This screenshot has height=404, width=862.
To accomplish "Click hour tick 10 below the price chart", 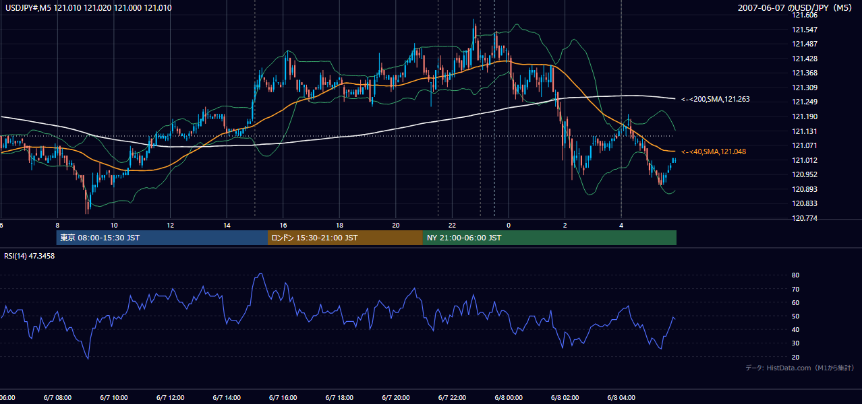I will [x=114, y=225].
